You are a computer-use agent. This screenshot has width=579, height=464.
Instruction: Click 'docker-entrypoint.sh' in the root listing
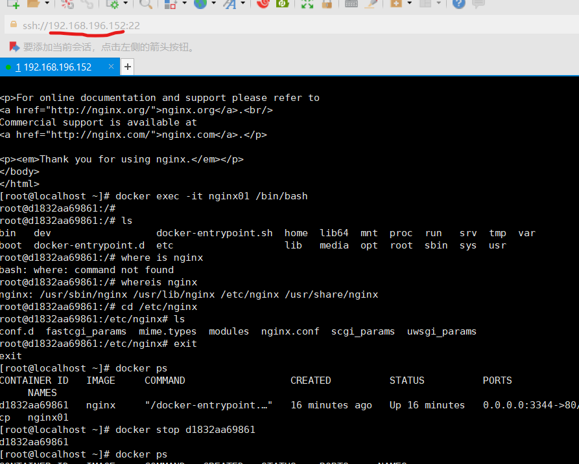click(x=215, y=233)
